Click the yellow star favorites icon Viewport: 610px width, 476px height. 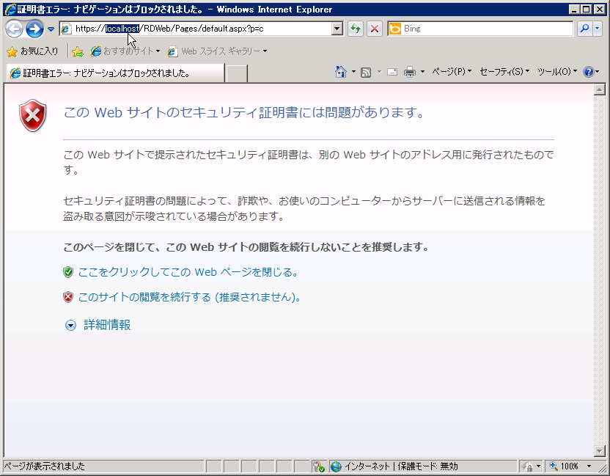(x=12, y=51)
